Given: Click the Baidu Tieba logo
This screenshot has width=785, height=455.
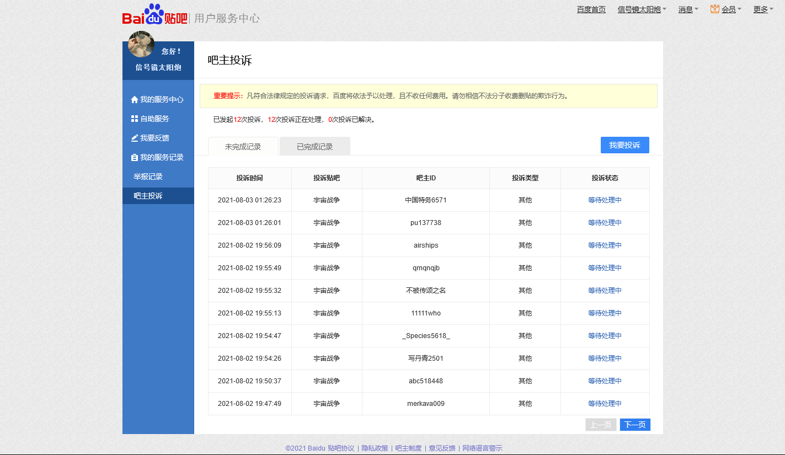Looking at the screenshot, I should coord(154,15).
